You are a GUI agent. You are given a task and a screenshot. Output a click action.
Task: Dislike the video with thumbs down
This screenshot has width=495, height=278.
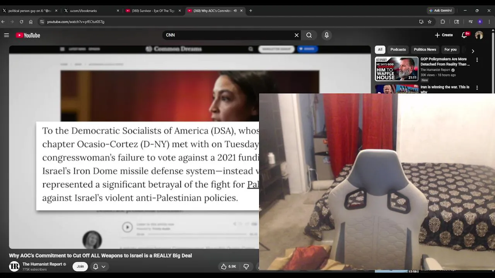pos(246,266)
